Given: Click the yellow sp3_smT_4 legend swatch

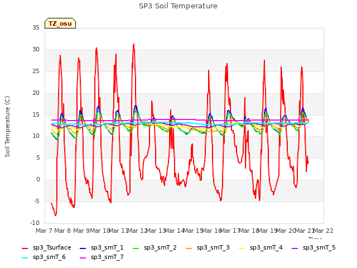Looking at the screenshot, I should pyautogui.click(x=242, y=248).
